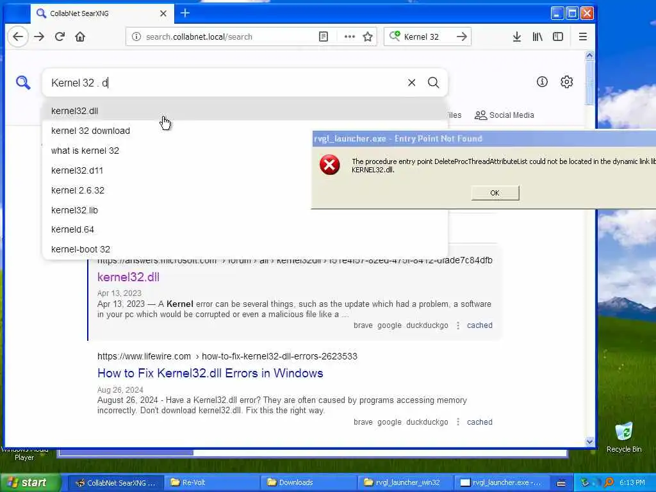Run the search with the magnifier button
Screen dimensions: 656x492
click(434, 83)
